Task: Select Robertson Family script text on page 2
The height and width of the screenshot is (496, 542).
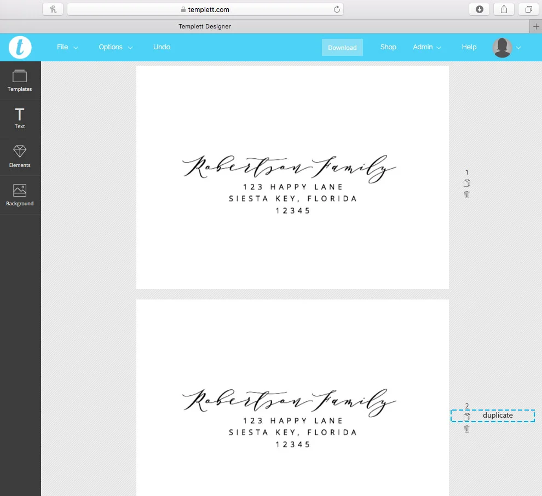Action: click(x=289, y=402)
